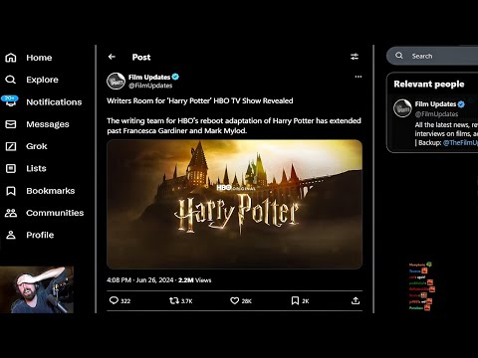Click the post timestamp 4:08 PM Jun 26, 2024
This screenshot has width=478, height=358.
[x=140, y=280]
